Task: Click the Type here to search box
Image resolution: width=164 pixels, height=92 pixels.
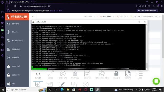Action: 27,90
